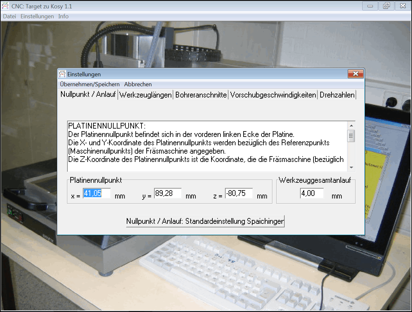The height and width of the screenshot is (312, 412).
Task: Click the Platinennullpunkt group label
Action: click(96, 180)
